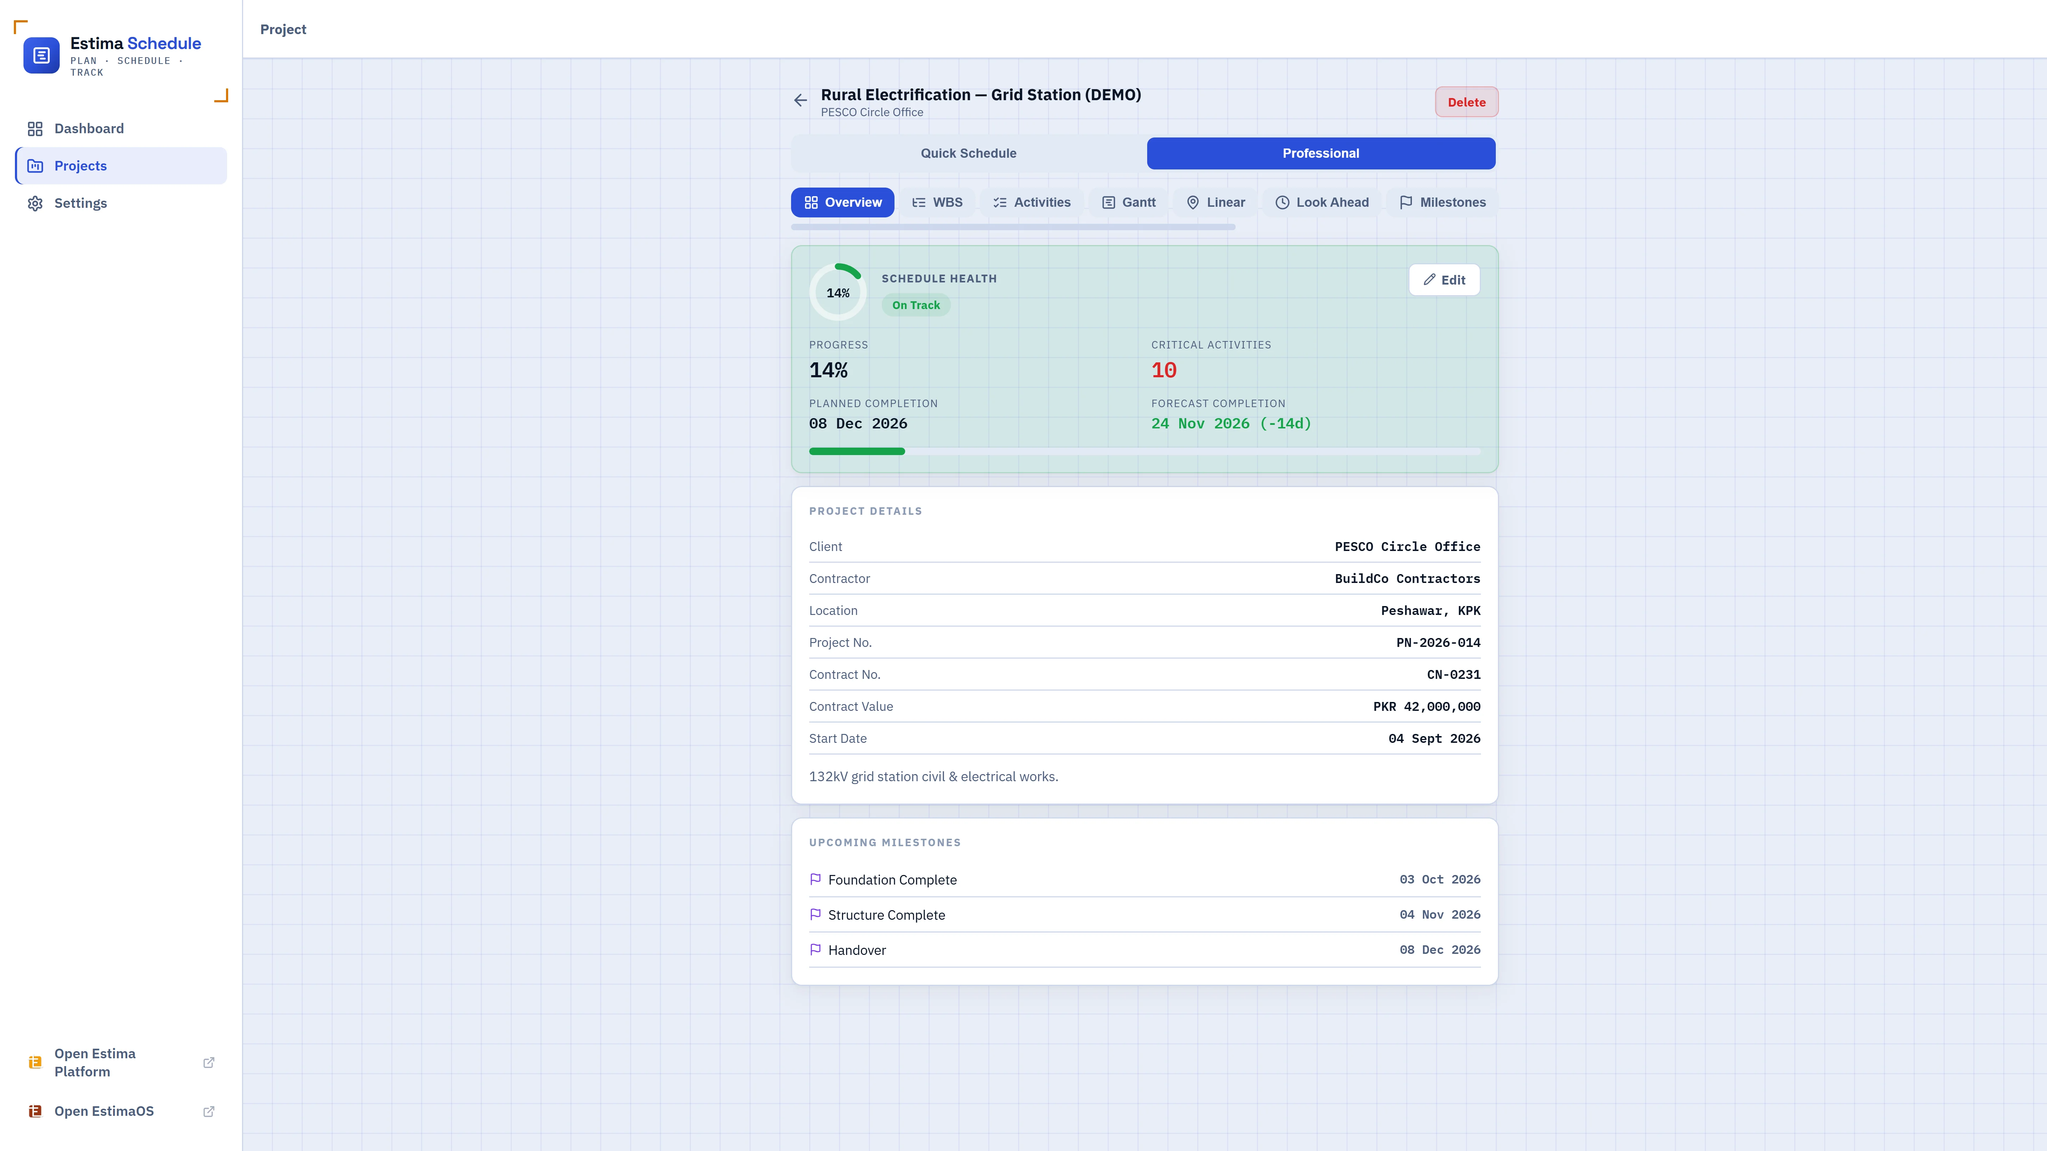The image size is (2047, 1151).
Task: Click the Look Ahead clock icon
Action: pyautogui.click(x=1282, y=202)
